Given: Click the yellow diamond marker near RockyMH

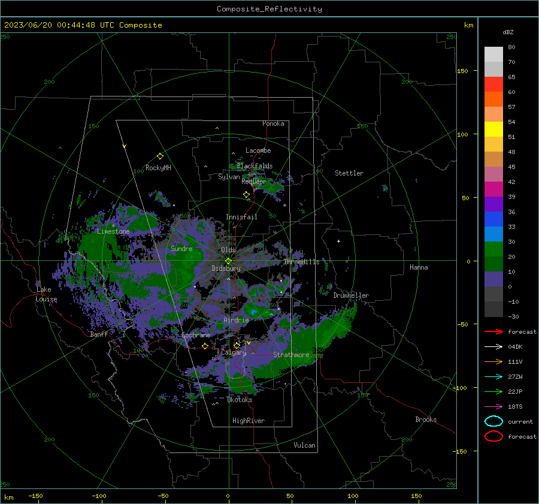Looking at the screenshot, I should (160, 156).
